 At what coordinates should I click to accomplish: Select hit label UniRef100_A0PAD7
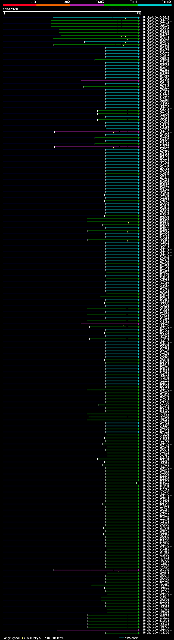tap(156, 567)
